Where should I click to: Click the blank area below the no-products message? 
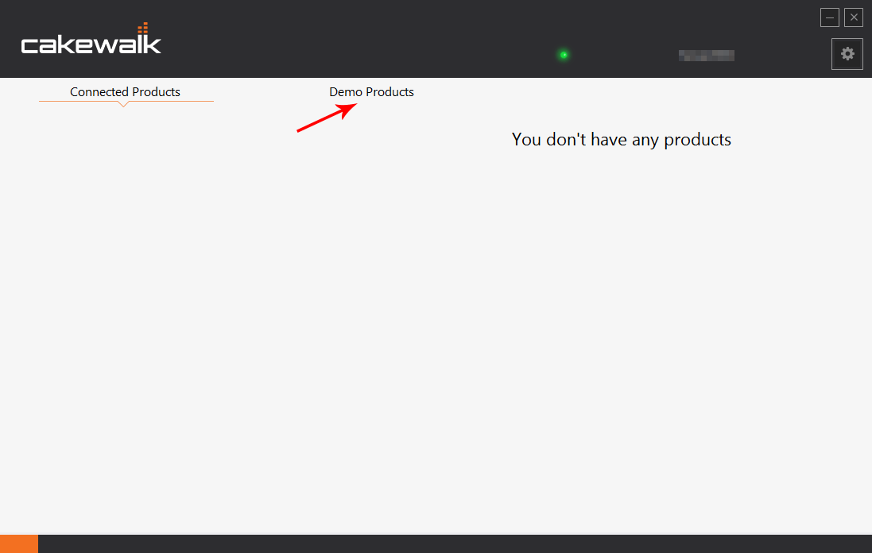click(621, 318)
